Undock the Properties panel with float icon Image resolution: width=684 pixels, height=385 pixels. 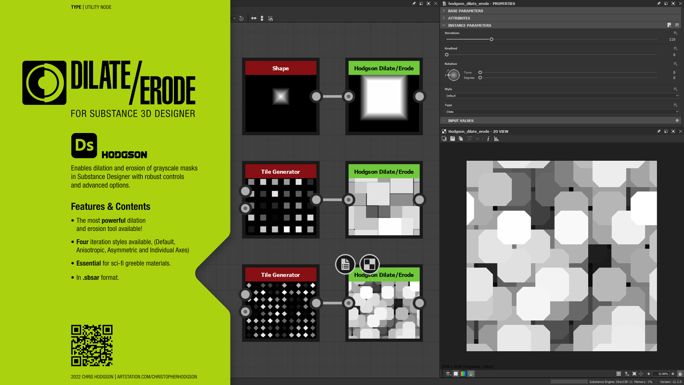pos(666,3)
